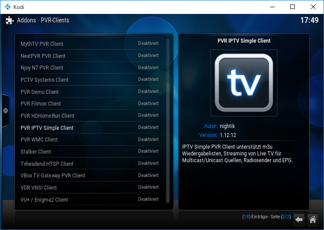
Task: Click the author name nightik
Action: (228, 126)
